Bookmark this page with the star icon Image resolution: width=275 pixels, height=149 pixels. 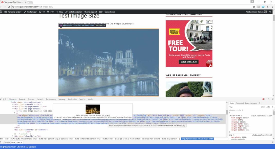[x=254, y=7]
